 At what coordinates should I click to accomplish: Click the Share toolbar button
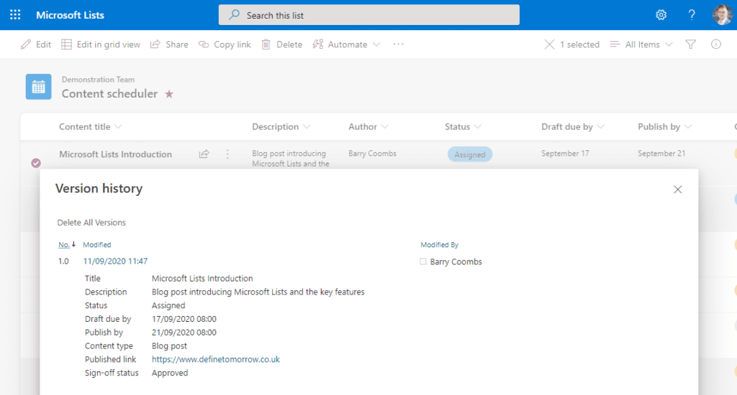tap(169, 45)
